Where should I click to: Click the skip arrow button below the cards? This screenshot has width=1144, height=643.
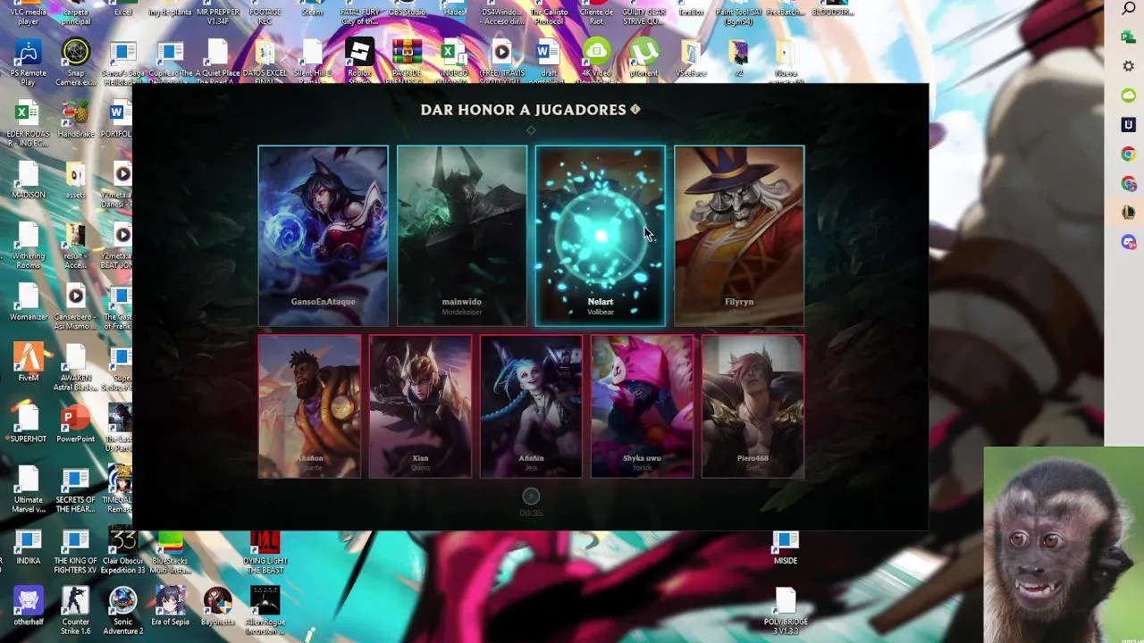click(x=531, y=496)
